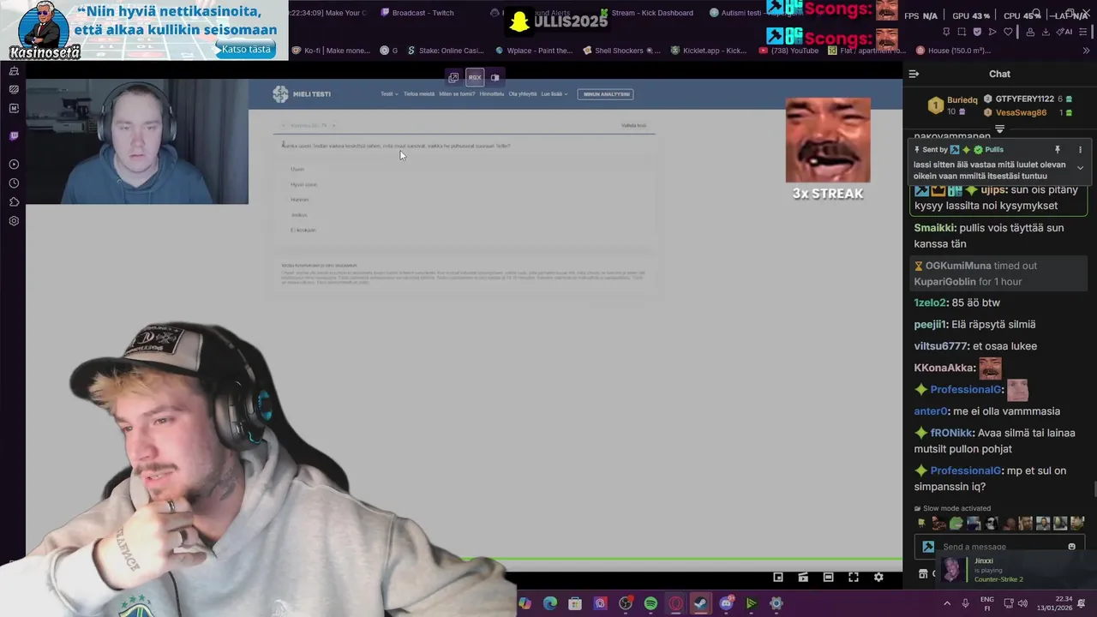The width and height of the screenshot is (1097, 617).
Task: Click the heart bookmark icon
Action: pyautogui.click(x=1008, y=32)
